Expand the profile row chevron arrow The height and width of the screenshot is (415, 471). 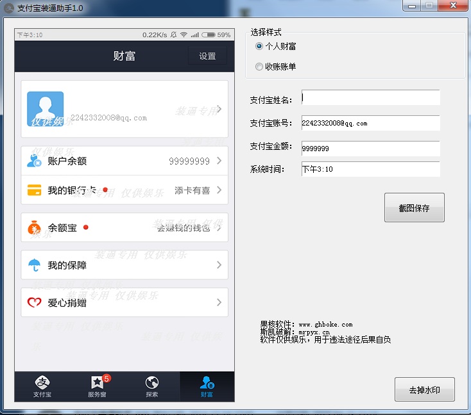pos(219,109)
